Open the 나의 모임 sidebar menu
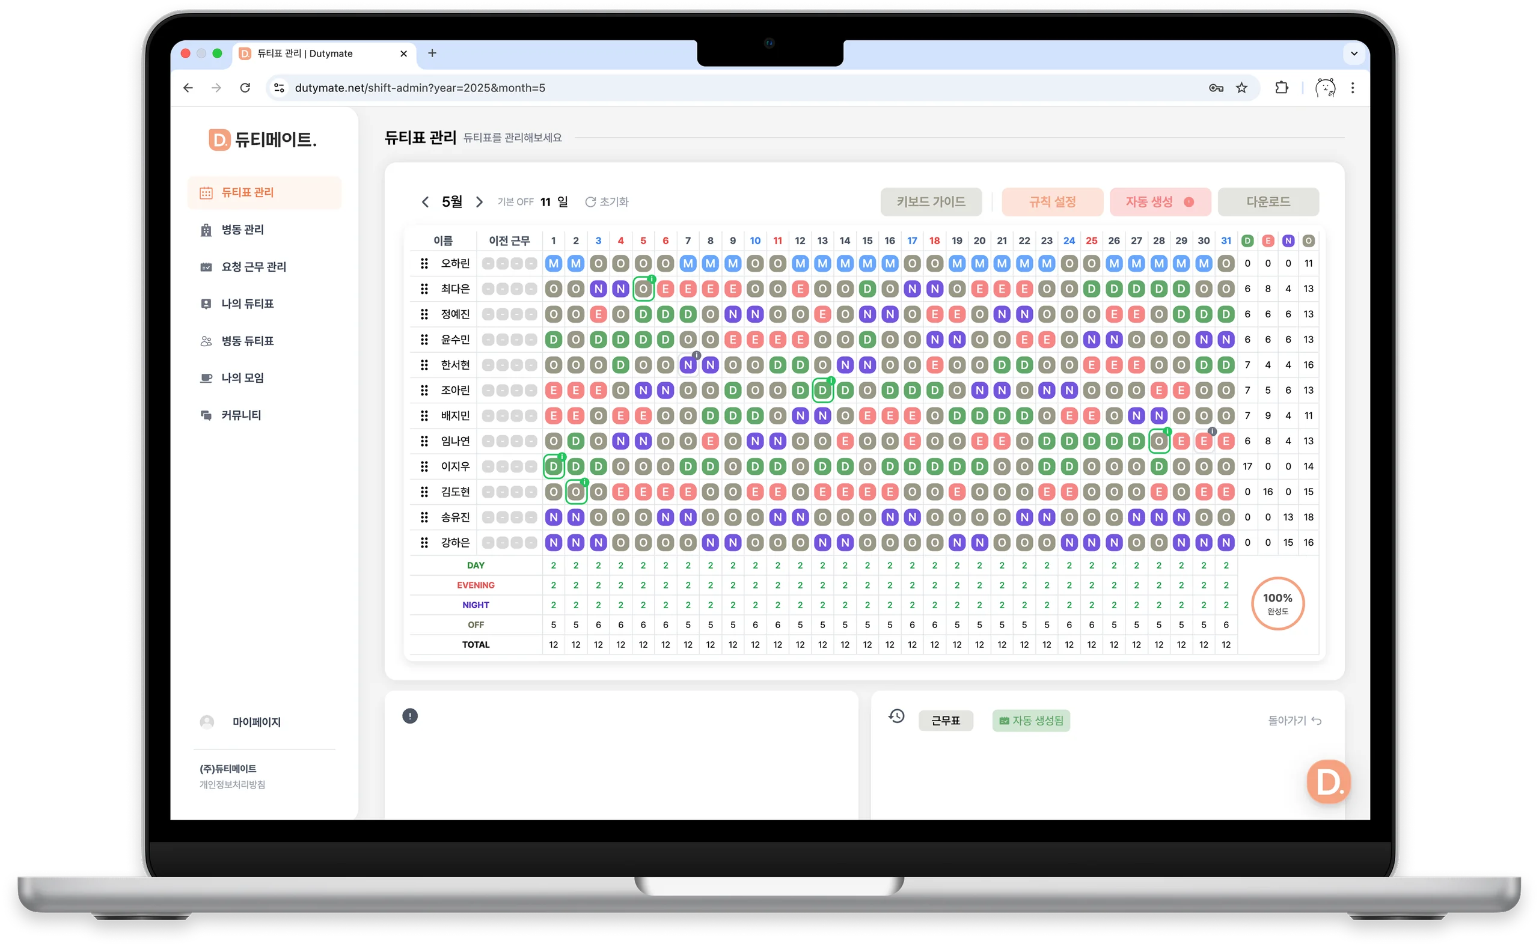 [x=264, y=378]
